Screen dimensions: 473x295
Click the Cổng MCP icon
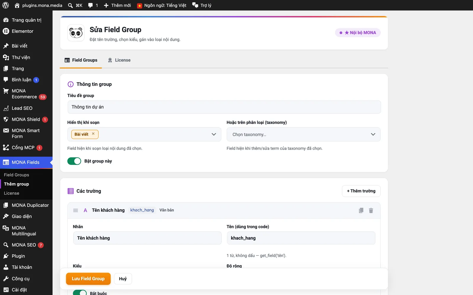[x=6, y=147]
